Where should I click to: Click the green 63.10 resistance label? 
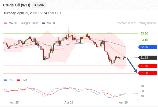[x=144, y=40]
